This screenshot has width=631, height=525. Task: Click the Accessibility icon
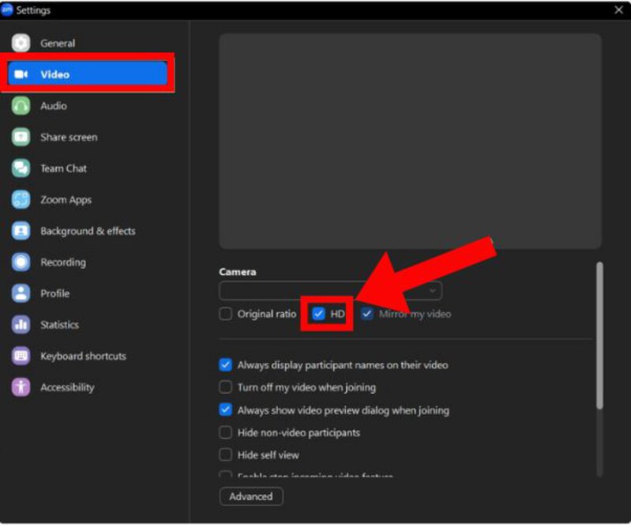(21, 387)
